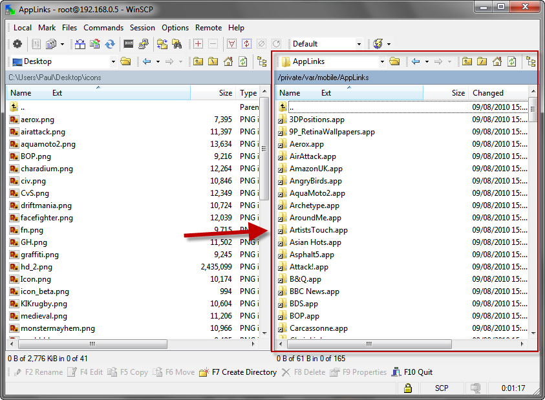Image resolution: width=545 pixels, height=400 pixels.
Task: Show local directory tree icon
Action: (262, 61)
